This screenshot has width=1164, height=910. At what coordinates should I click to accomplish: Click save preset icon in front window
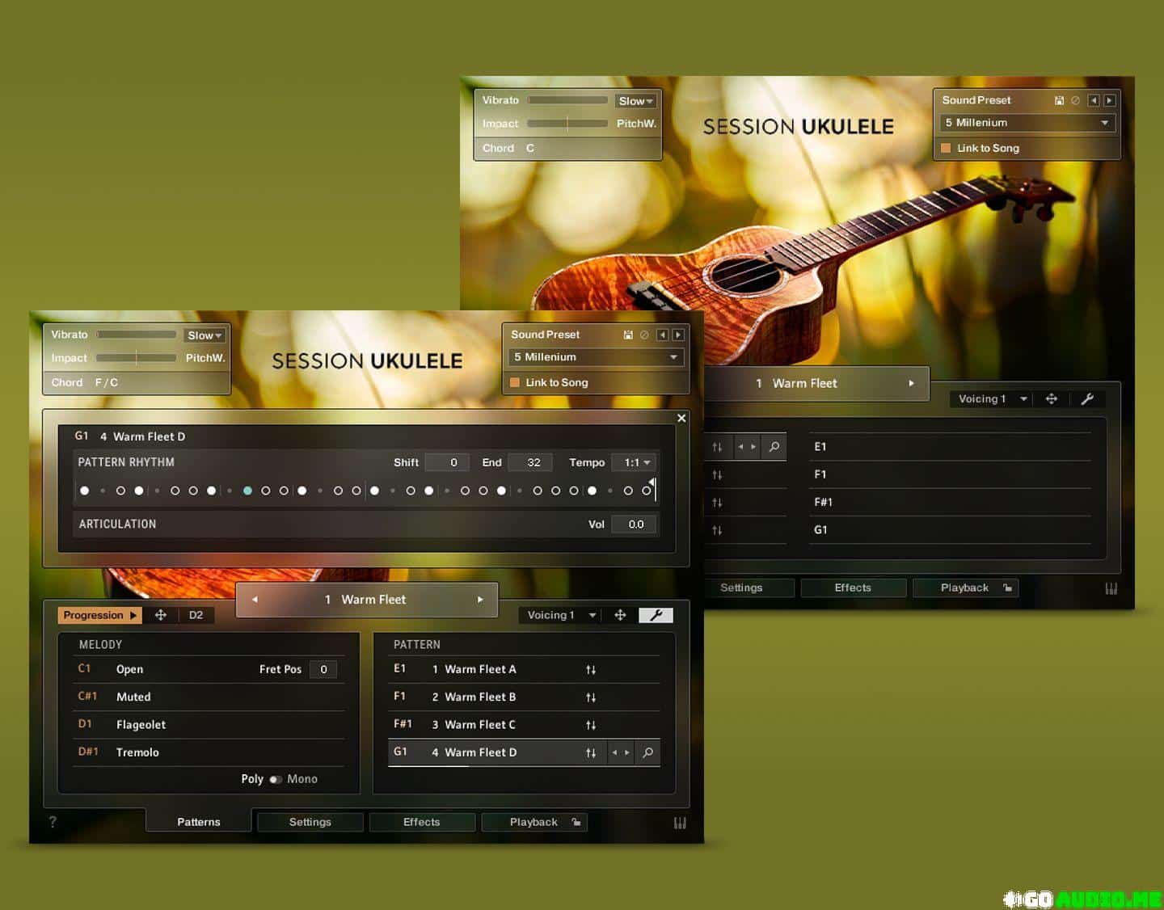point(628,335)
